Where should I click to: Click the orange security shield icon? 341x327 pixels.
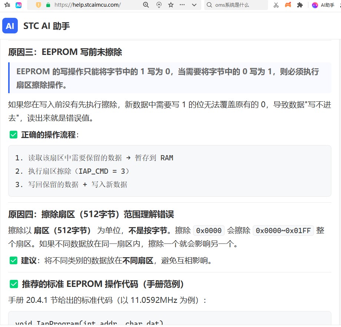[x=39, y=5]
